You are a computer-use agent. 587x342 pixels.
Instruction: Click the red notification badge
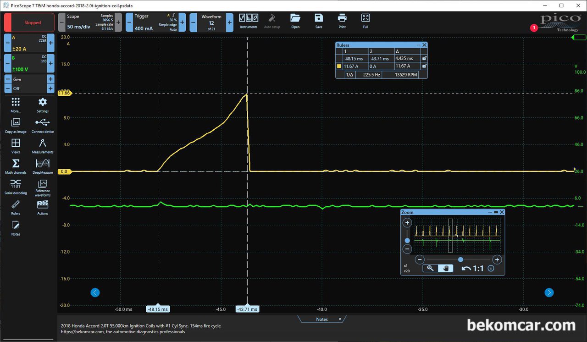[534, 28]
